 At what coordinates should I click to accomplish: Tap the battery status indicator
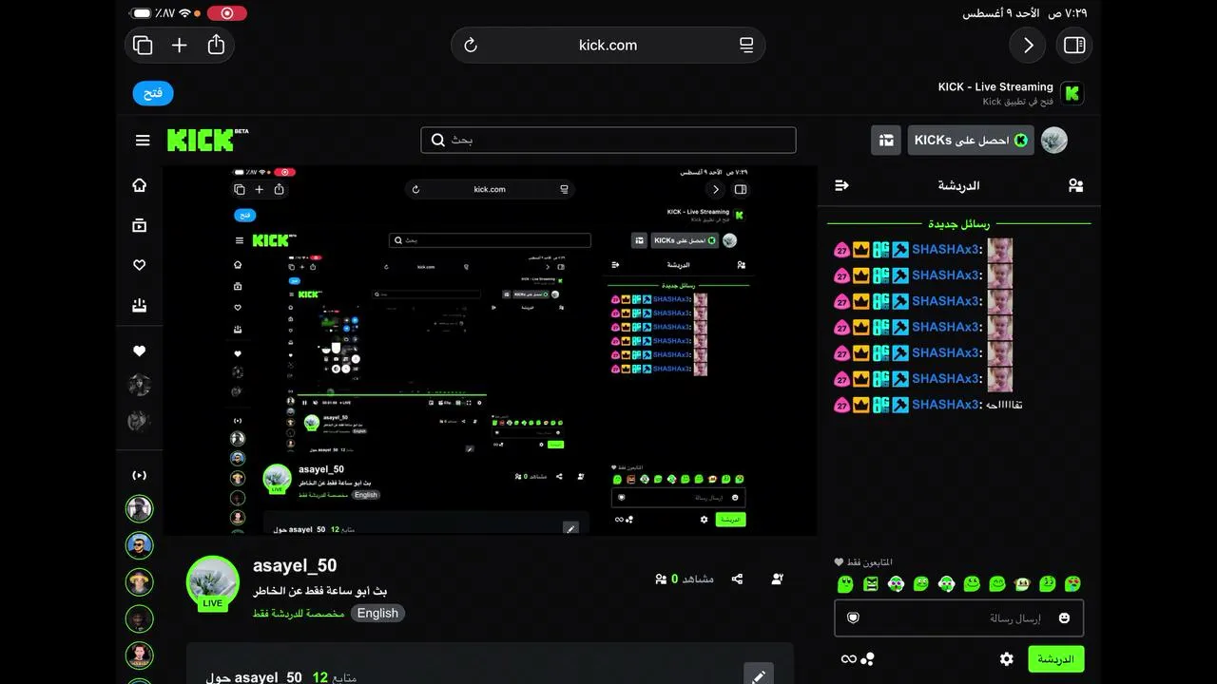(x=142, y=13)
